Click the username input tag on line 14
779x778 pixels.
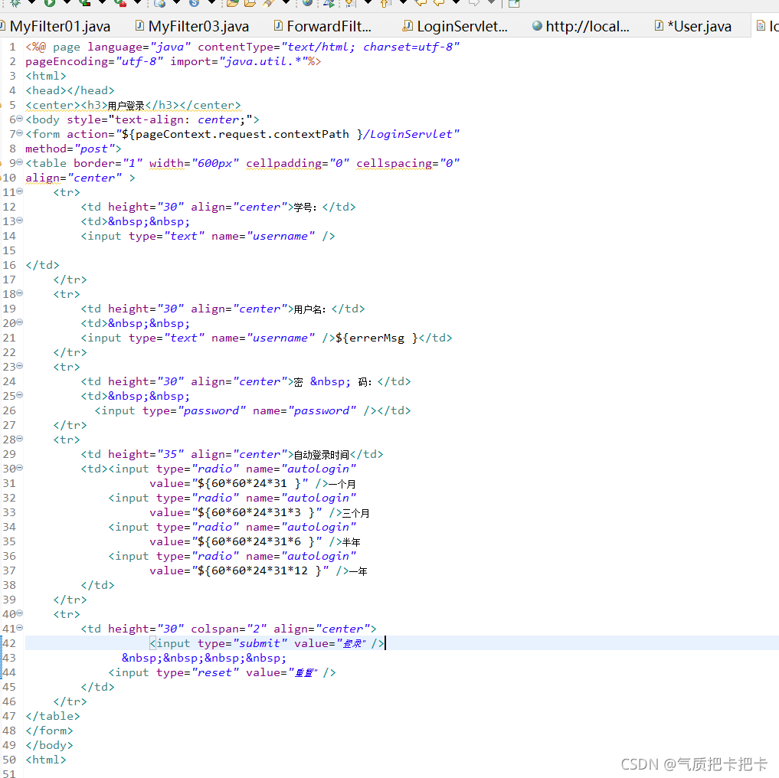click(208, 236)
